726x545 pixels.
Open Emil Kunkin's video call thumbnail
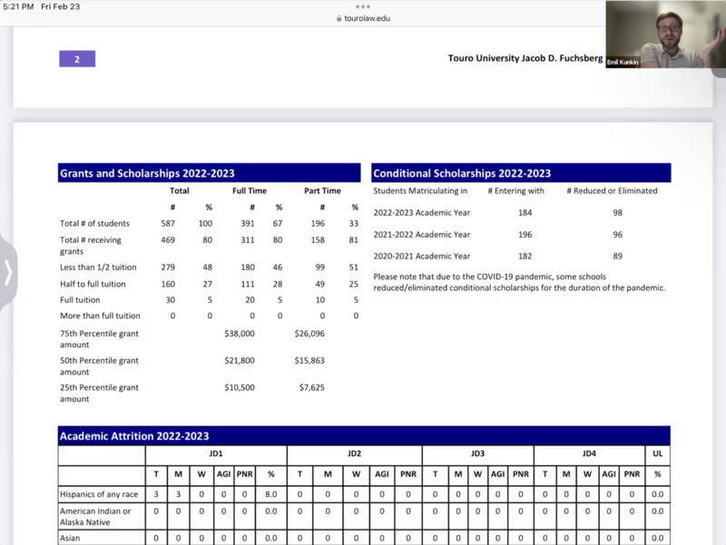(x=664, y=34)
